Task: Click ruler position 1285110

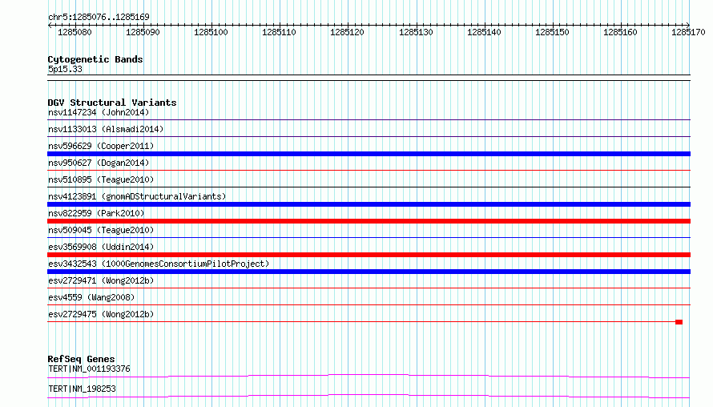Action: 280,32
